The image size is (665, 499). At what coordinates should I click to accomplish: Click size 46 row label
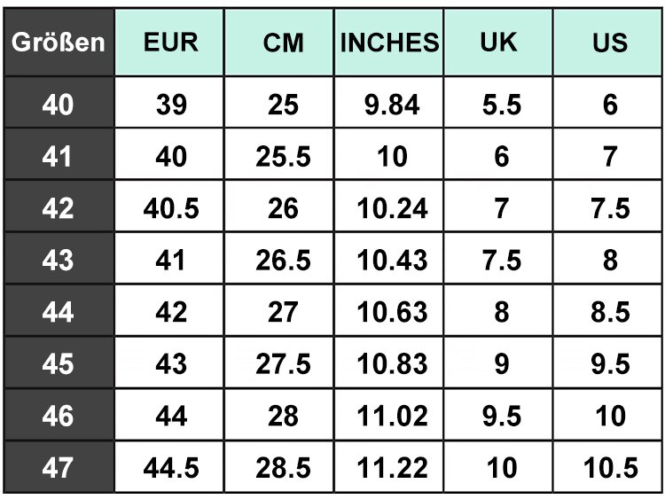click(59, 414)
